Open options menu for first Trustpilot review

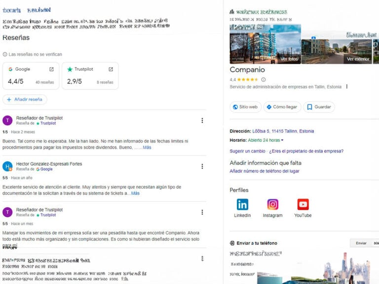202,120
